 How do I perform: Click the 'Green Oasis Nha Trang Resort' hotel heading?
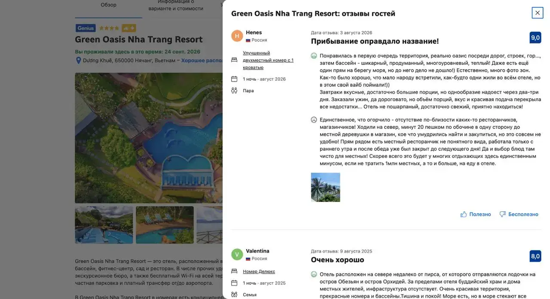pos(139,40)
